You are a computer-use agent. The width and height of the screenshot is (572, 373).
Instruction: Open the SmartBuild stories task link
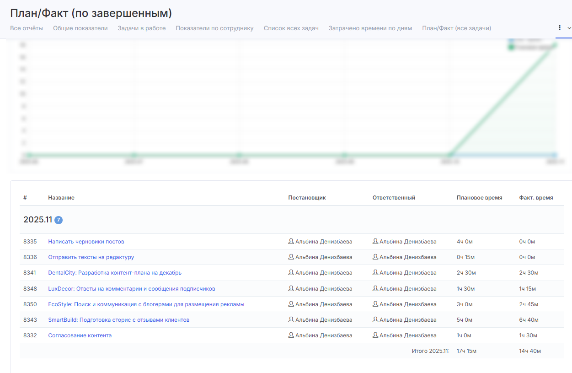pos(118,320)
